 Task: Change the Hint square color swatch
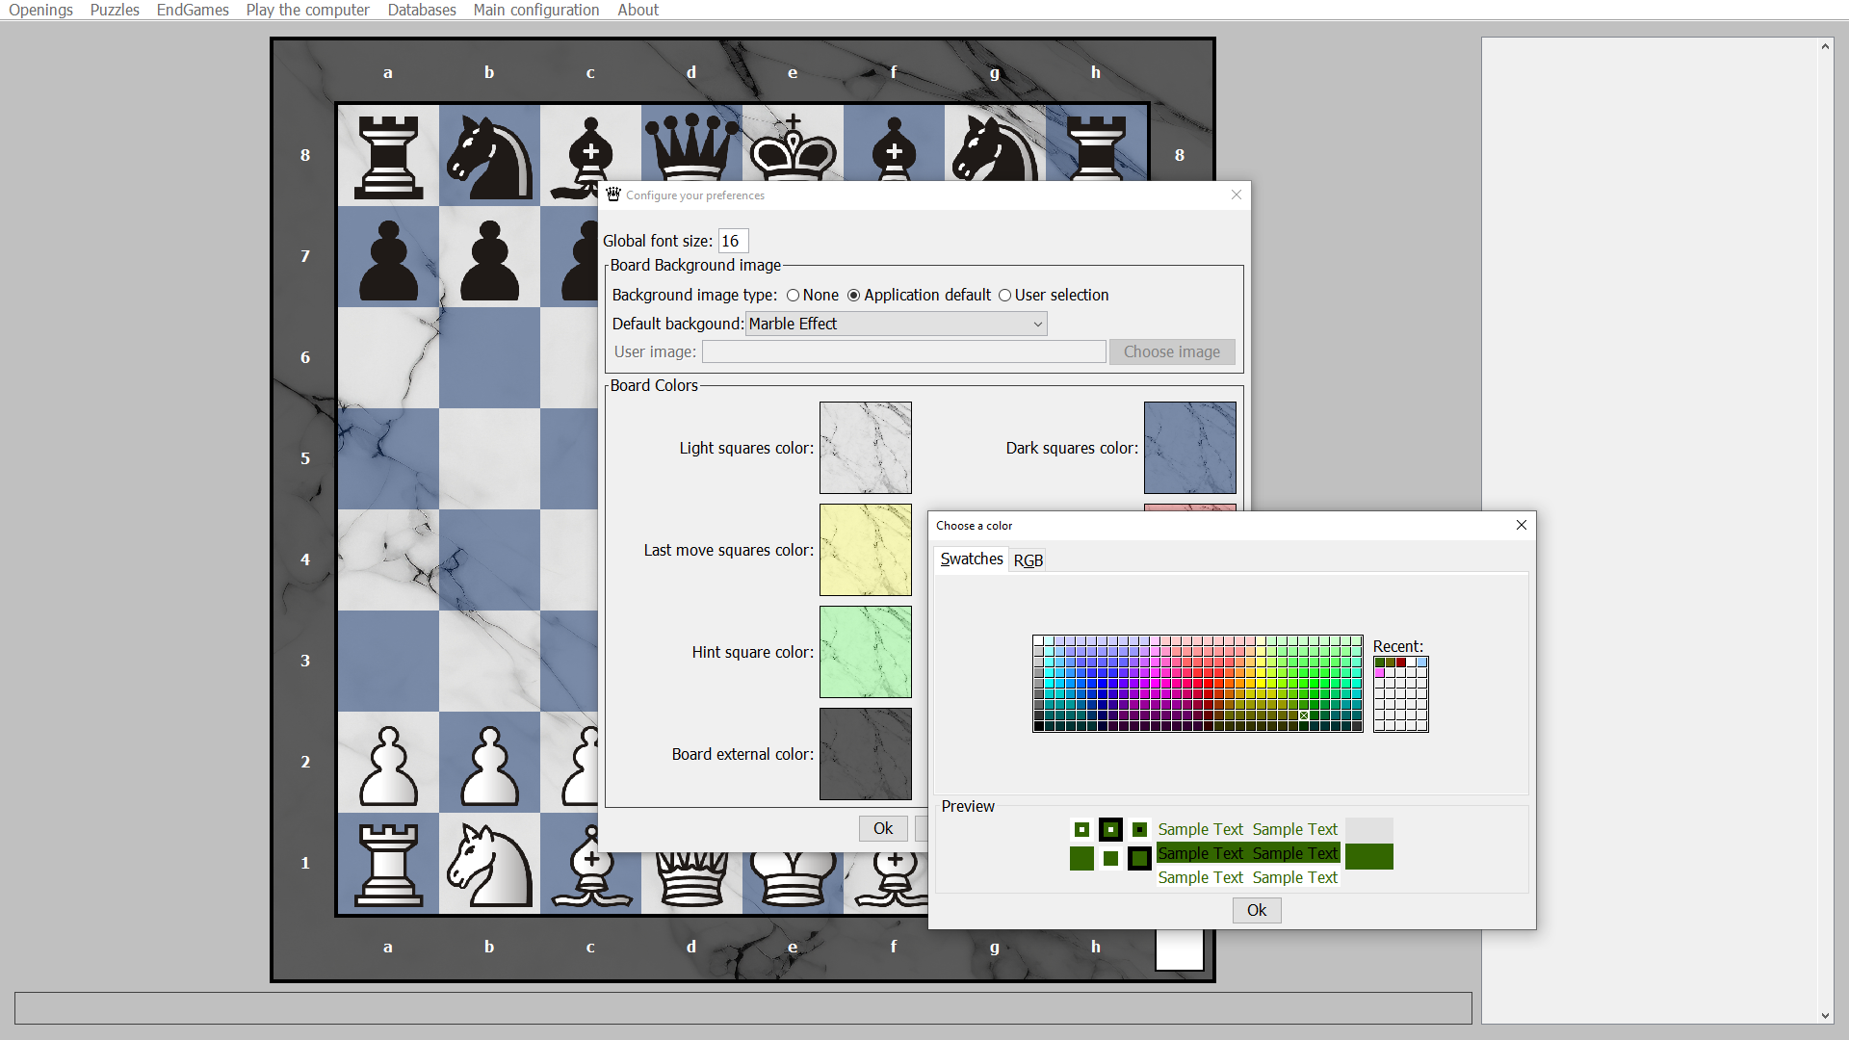[865, 651]
